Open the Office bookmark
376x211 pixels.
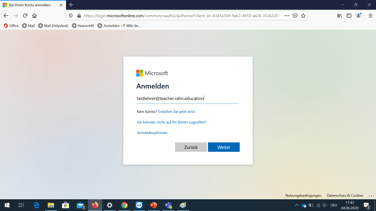click(11, 26)
